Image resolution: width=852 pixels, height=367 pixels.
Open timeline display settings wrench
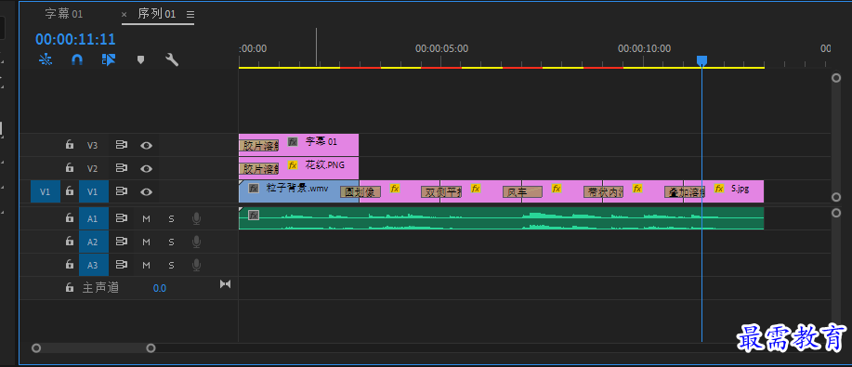tap(172, 59)
